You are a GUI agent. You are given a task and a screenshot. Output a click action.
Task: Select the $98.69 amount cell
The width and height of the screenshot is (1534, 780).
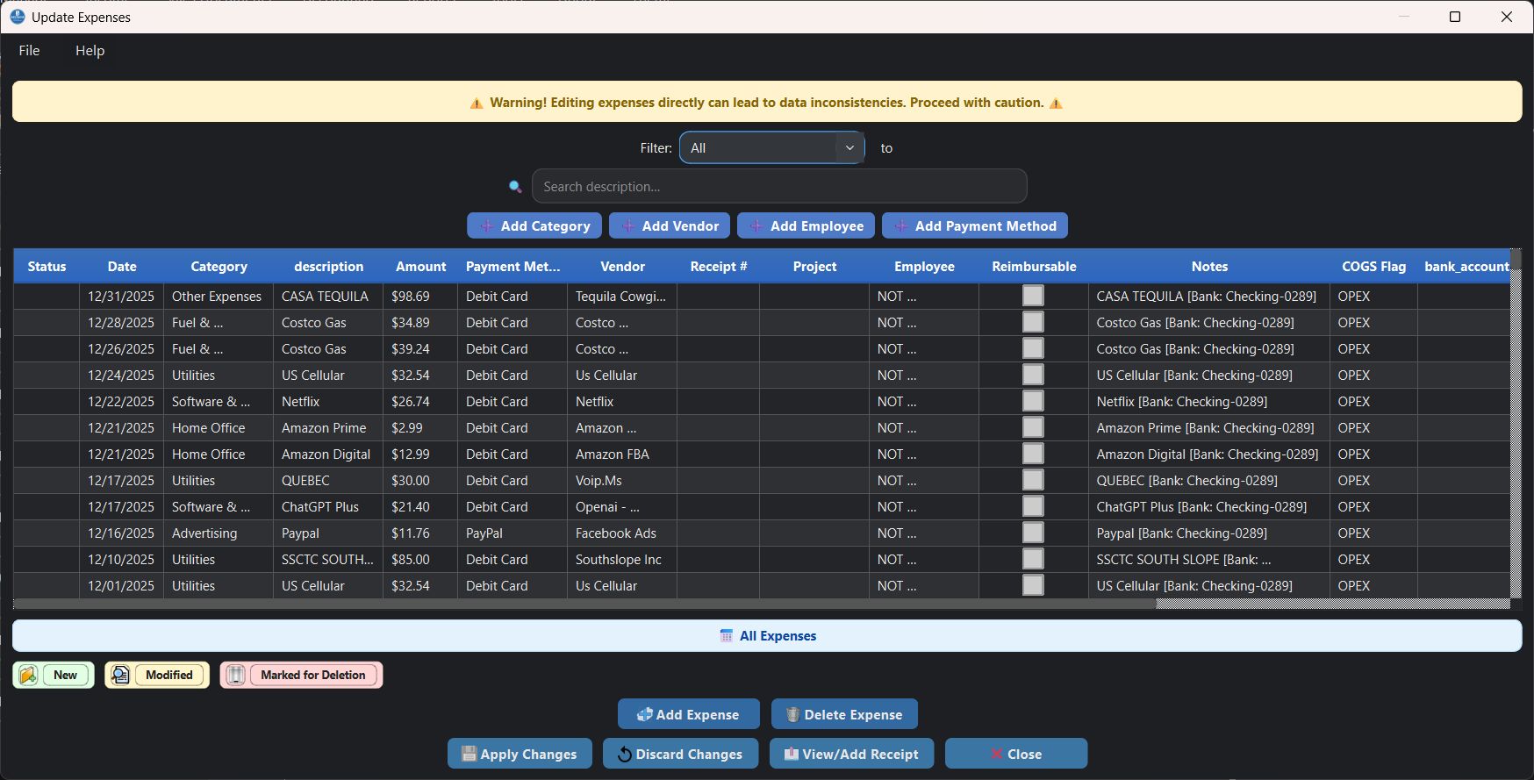(420, 296)
